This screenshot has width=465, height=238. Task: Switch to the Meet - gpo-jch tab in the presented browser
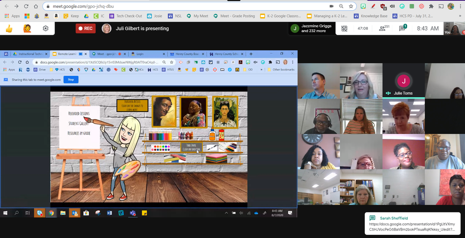(x=109, y=54)
